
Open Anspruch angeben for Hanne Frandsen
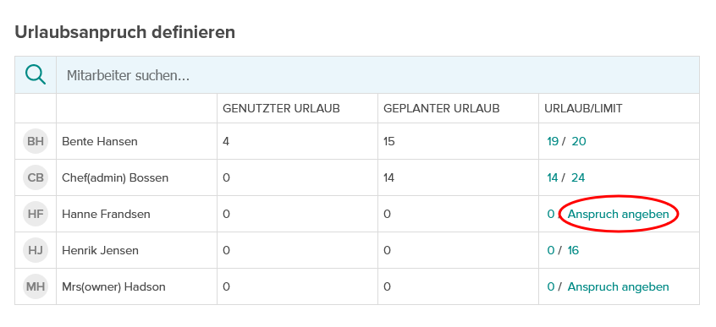pos(619,214)
